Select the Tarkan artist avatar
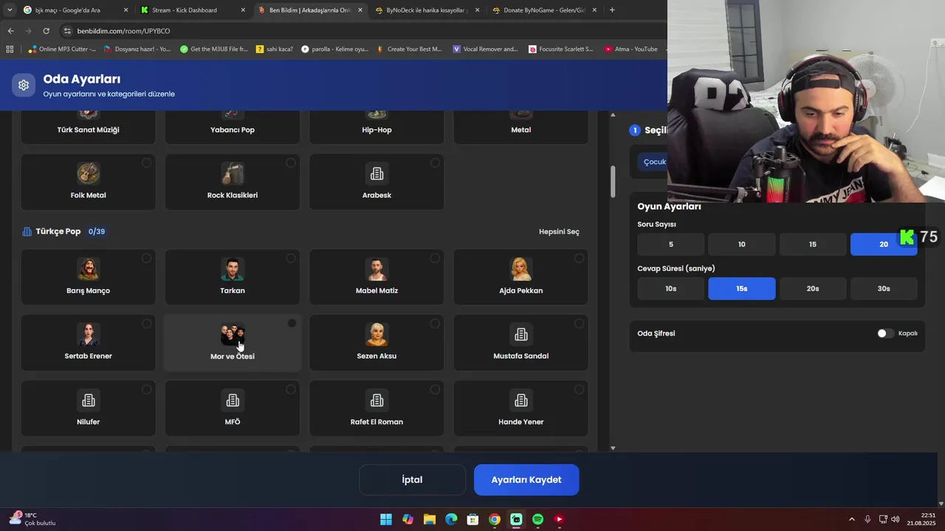 click(x=233, y=269)
